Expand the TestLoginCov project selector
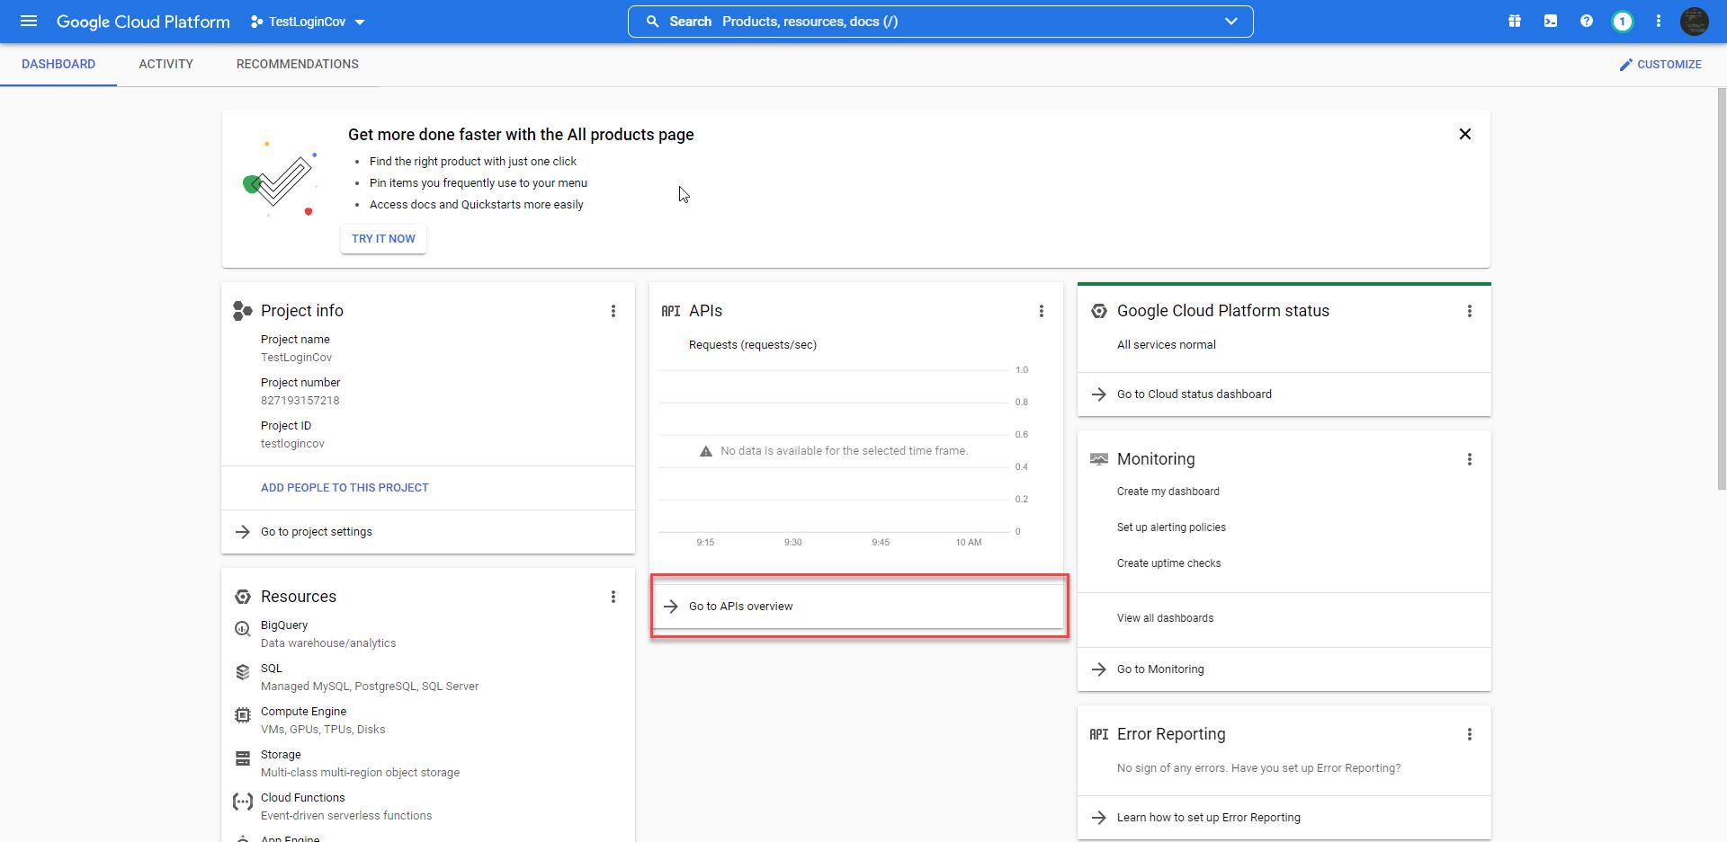The image size is (1727, 842). pos(308,22)
